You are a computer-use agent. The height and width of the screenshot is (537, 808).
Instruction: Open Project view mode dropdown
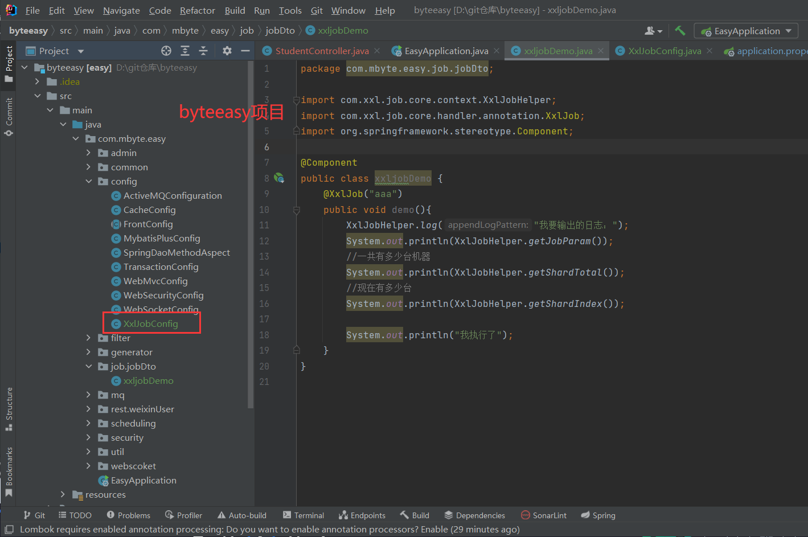80,51
